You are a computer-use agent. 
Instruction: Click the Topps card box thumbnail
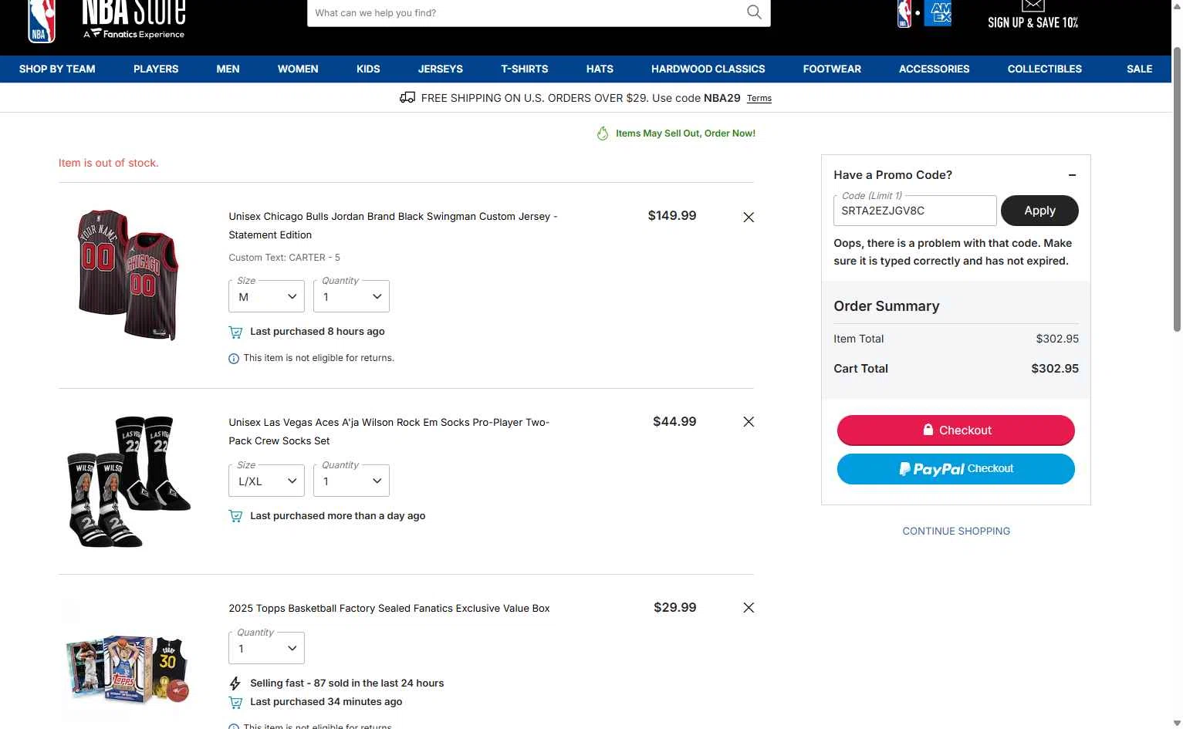coord(128,669)
